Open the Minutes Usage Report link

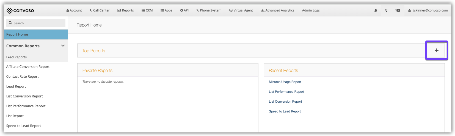click(x=285, y=82)
